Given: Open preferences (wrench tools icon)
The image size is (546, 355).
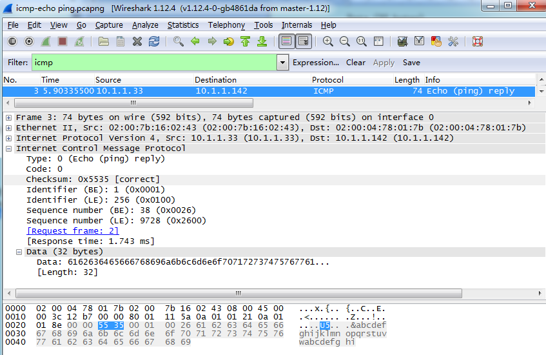Looking at the screenshot, I should click(453, 41).
